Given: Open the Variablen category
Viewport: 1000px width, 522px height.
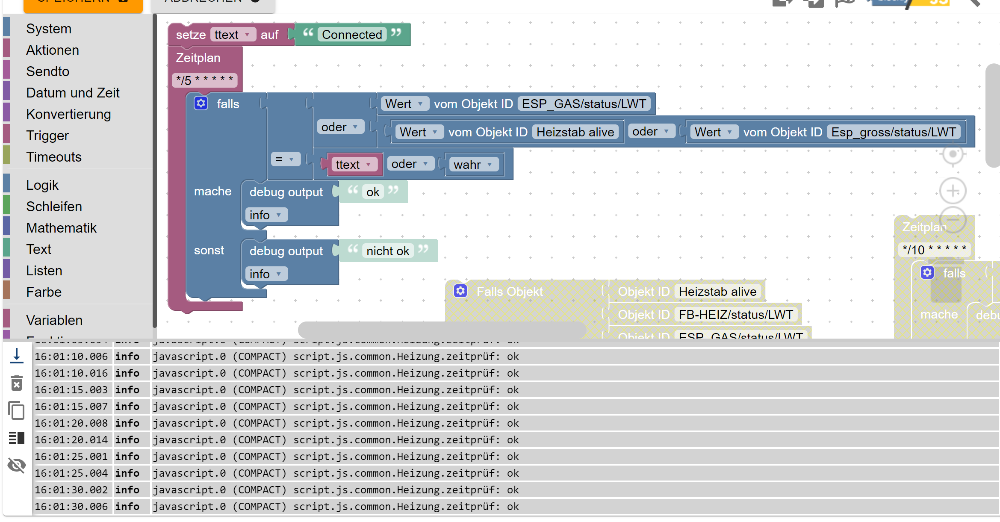Looking at the screenshot, I should pyautogui.click(x=54, y=320).
